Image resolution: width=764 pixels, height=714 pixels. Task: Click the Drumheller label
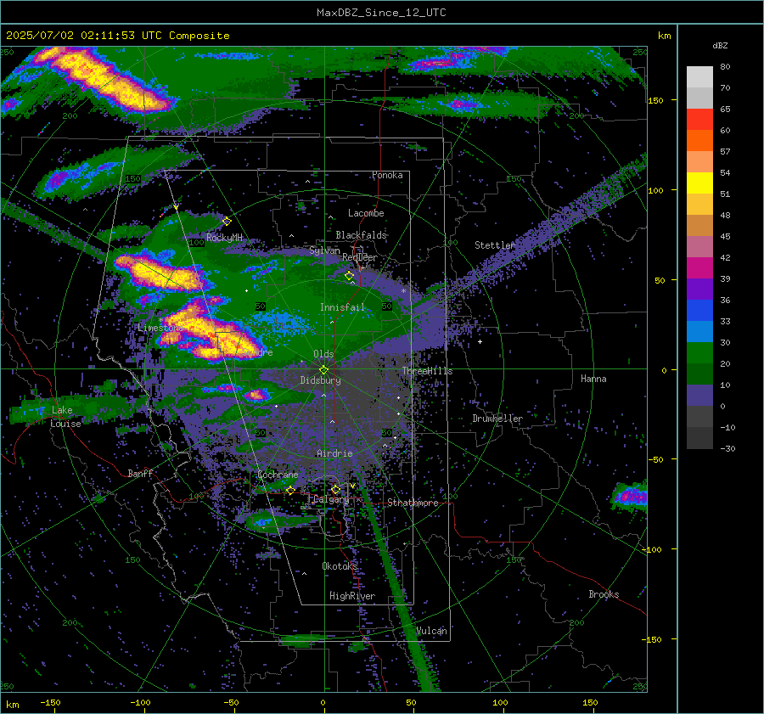pyautogui.click(x=497, y=419)
